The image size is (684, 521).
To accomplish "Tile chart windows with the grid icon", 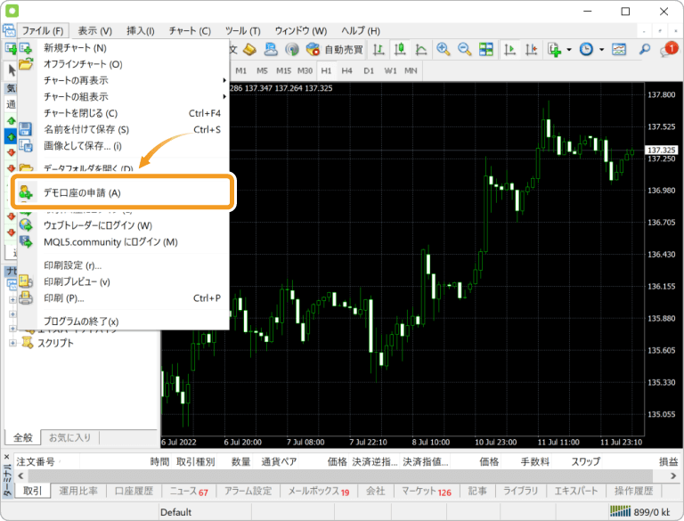I will [x=486, y=49].
